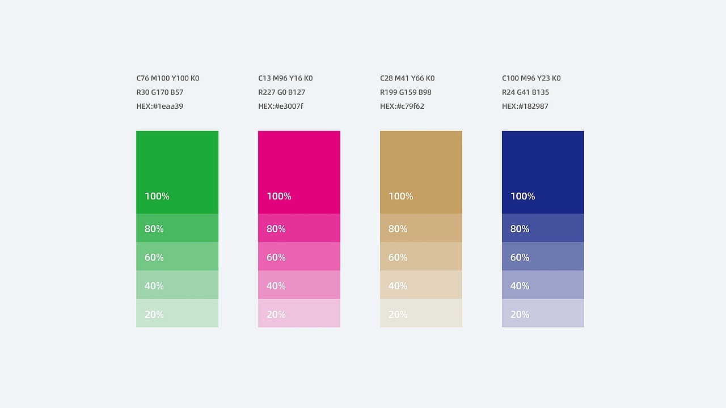Choose the gold 40% tint swatch
This screenshot has height=408, width=726.
tap(421, 284)
